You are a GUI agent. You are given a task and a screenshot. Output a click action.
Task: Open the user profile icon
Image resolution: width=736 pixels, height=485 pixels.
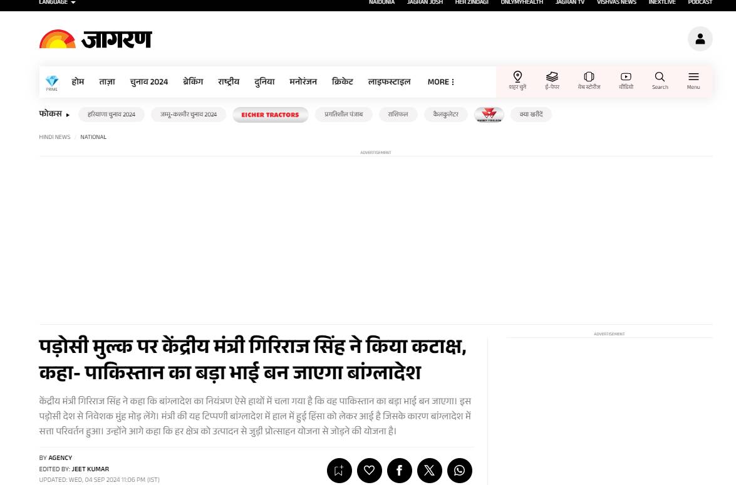pos(700,39)
